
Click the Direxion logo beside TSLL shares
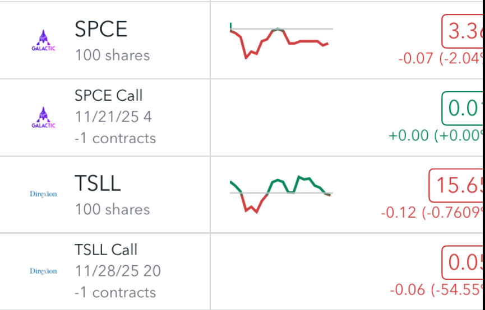tap(43, 194)
